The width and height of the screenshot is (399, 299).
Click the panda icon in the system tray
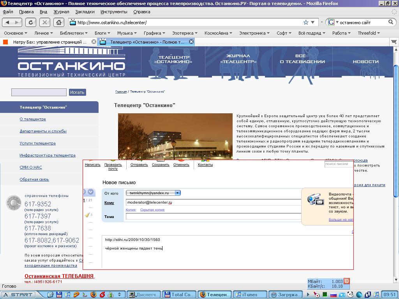(350, 295)
